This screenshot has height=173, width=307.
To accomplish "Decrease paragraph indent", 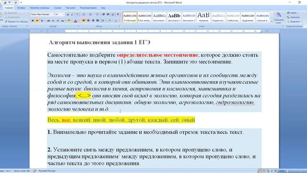I will point(104,14).
